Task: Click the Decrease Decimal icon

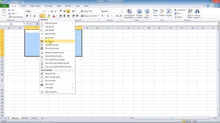Action: [121, 16]
